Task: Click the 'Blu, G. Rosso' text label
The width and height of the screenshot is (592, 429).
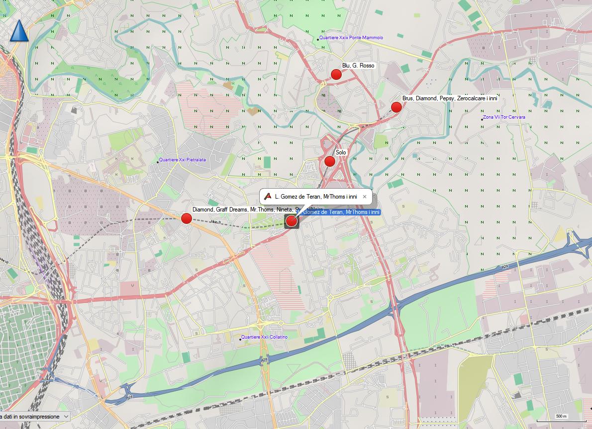Action: [x=358, y=66]
